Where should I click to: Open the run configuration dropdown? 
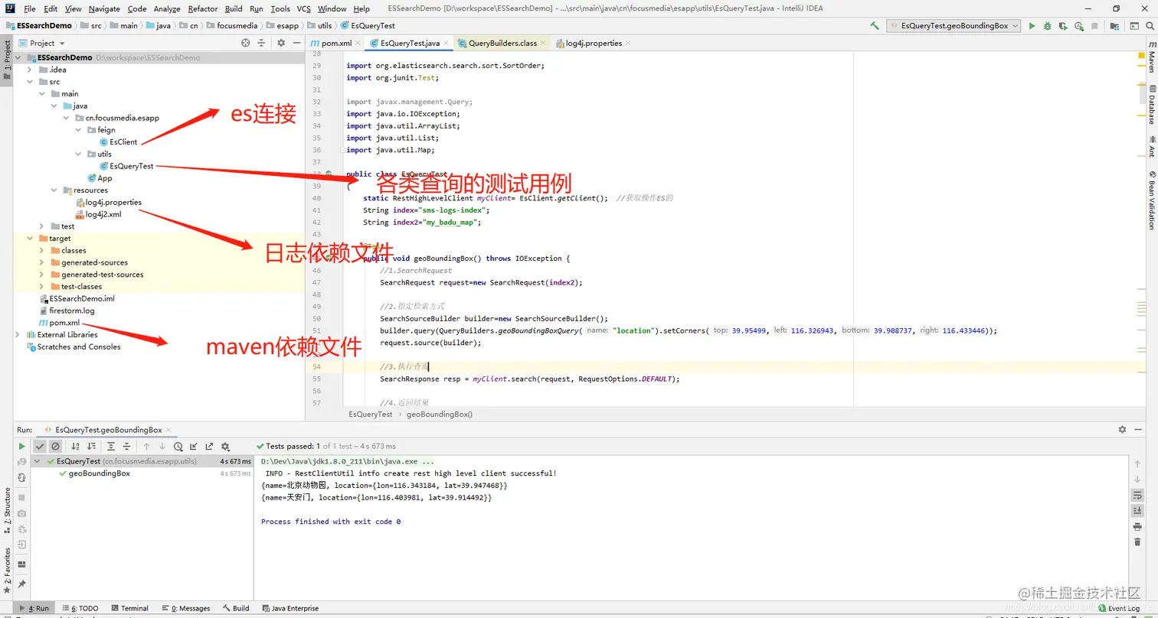coord(954,25)
